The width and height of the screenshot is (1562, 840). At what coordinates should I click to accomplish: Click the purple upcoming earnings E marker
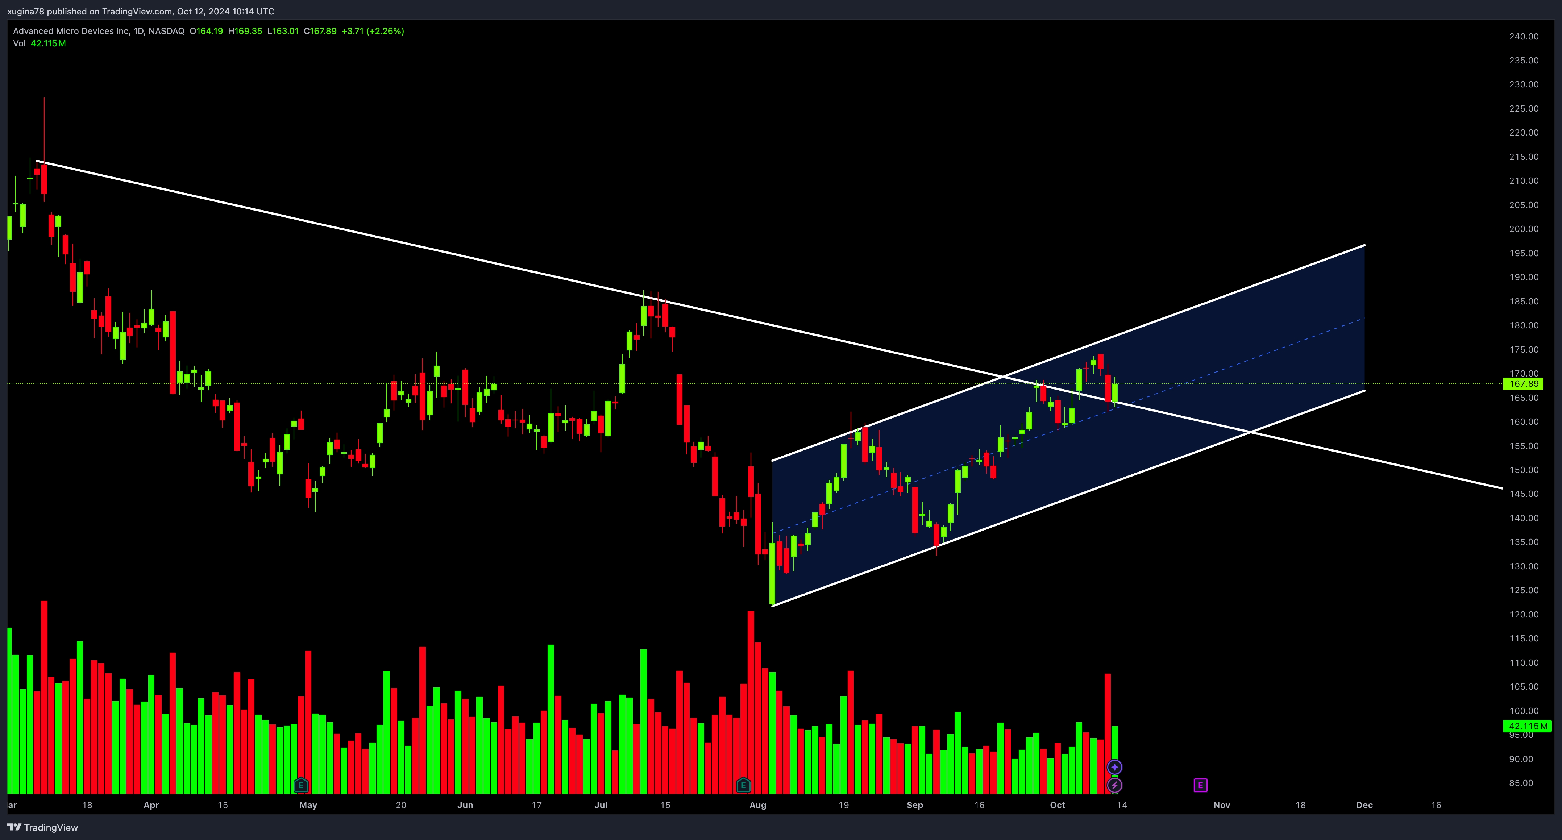pyautogui.click(x=1201, y=785)
